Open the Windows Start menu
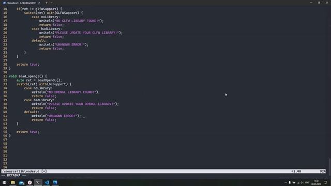The width and height of the screenshot is (331, 186). tap(4, 182)
